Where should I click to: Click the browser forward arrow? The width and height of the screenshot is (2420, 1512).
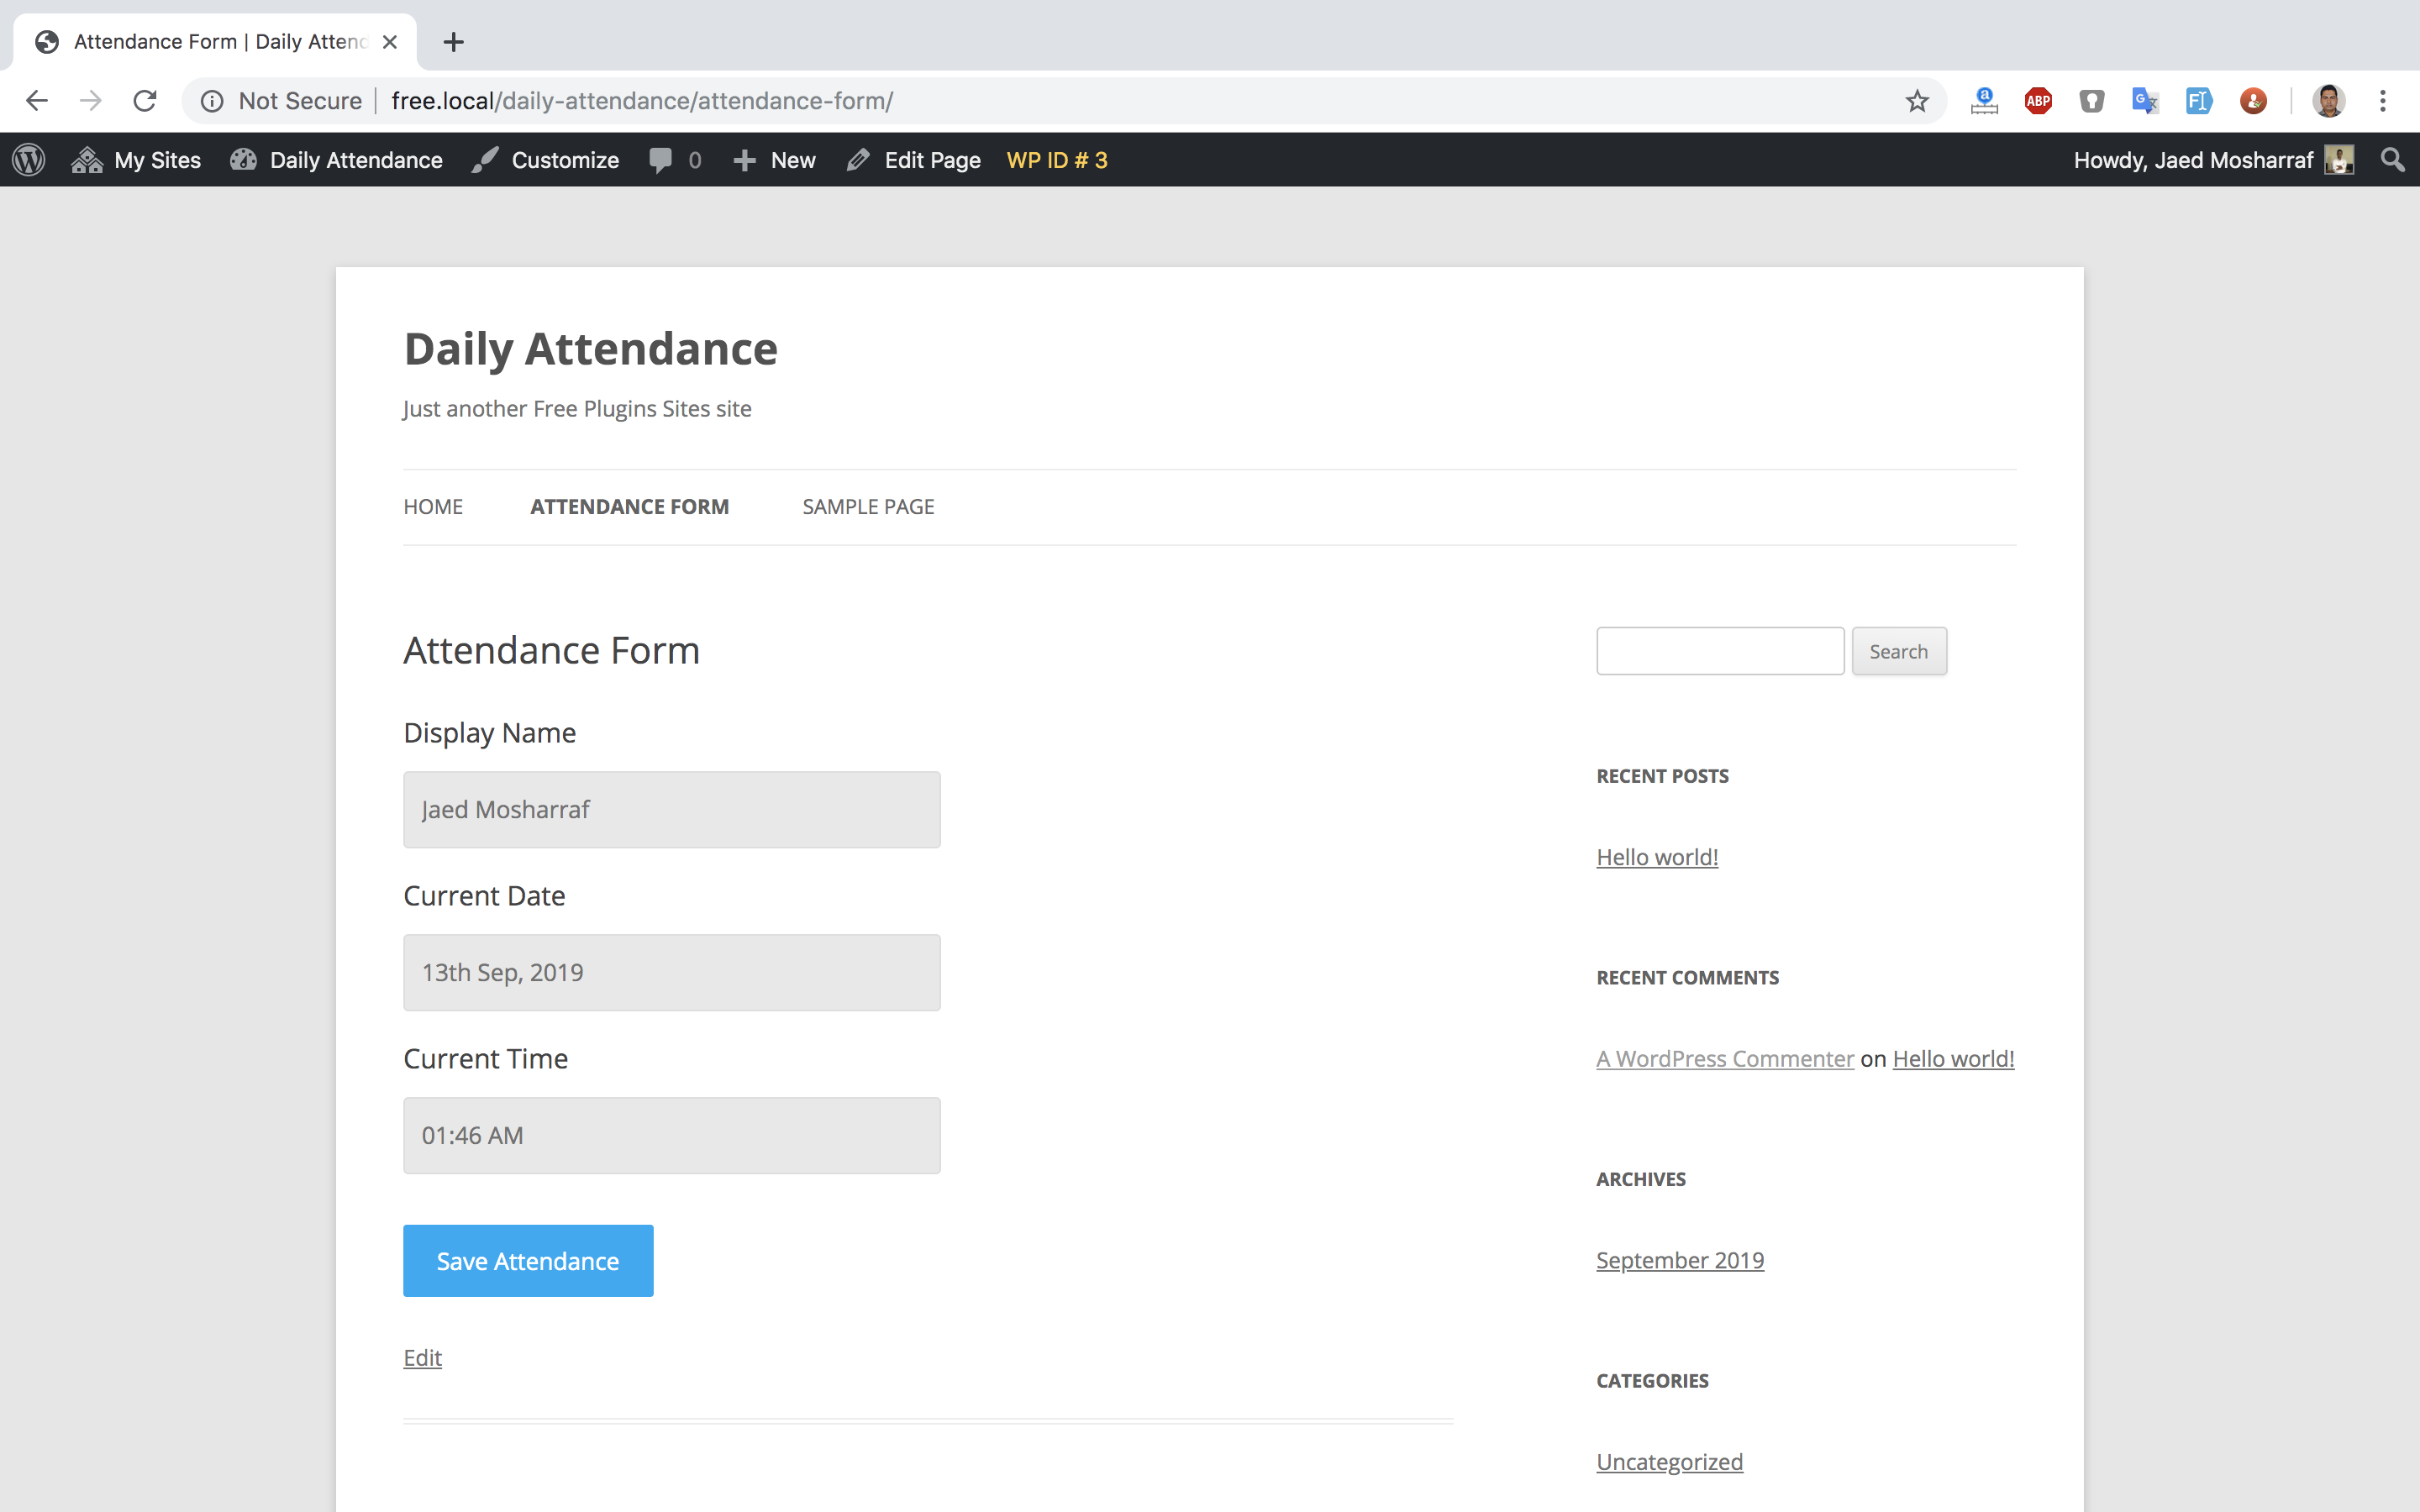coord(91,101)
